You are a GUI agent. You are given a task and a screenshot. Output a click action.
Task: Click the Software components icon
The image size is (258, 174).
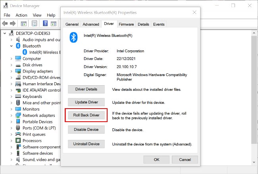point(18,147)
